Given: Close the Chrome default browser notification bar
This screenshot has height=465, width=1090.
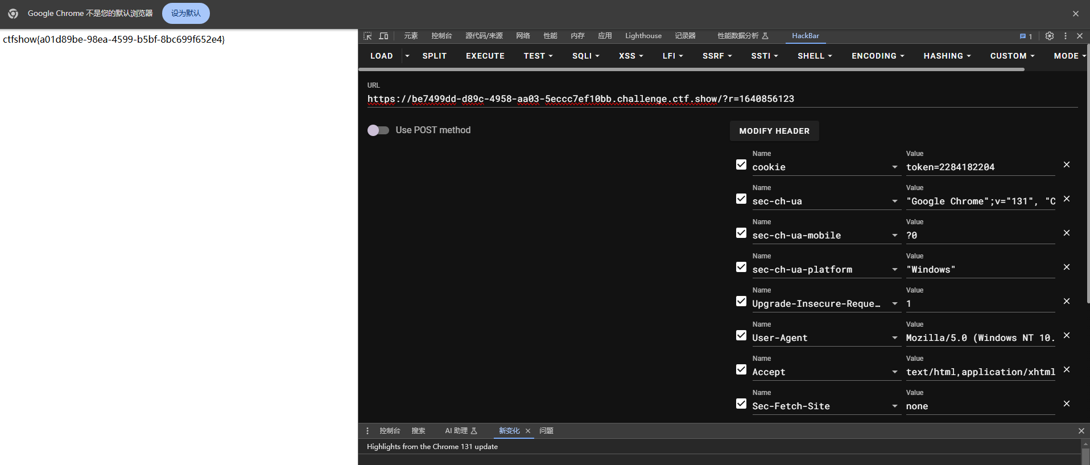Looking at the screenshot, I should pos(1076,14).
